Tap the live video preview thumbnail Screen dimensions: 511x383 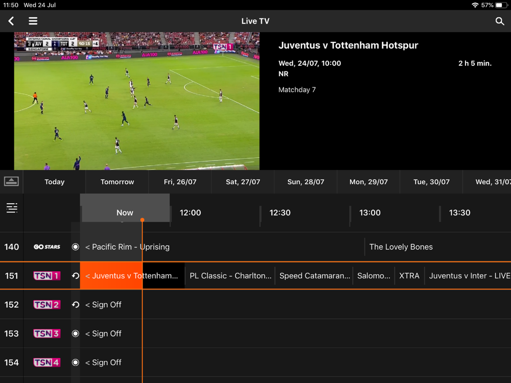(x=137, y=101)
